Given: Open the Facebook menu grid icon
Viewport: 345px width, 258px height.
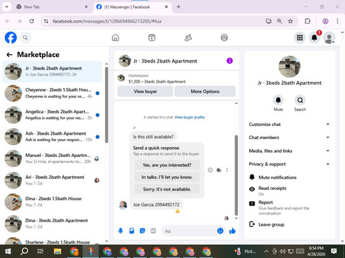Looking at the screenshot, I should [x=299, y=38].
